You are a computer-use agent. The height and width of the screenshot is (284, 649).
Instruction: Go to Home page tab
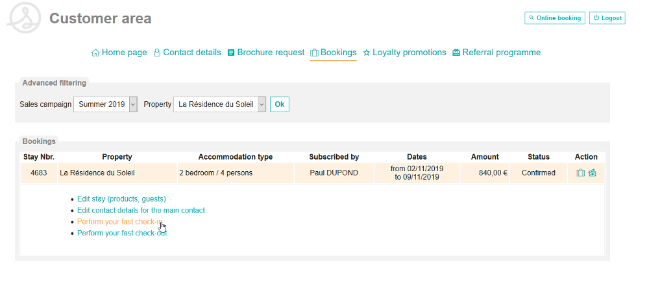(119, 53)
